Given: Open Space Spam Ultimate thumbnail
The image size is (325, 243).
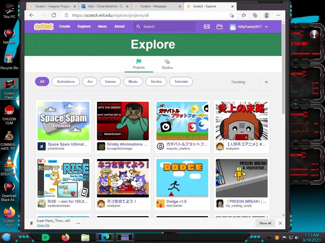Looking at the screenshot, I should 63,121.
